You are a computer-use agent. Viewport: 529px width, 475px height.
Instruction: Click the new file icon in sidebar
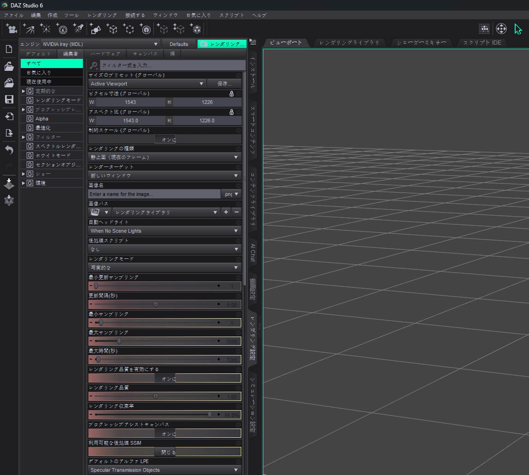tap(9, 49)
